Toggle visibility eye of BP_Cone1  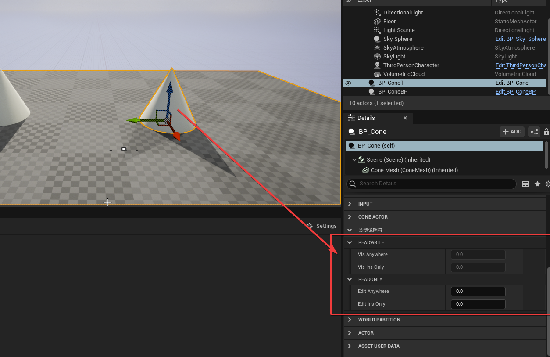point(348,83)
